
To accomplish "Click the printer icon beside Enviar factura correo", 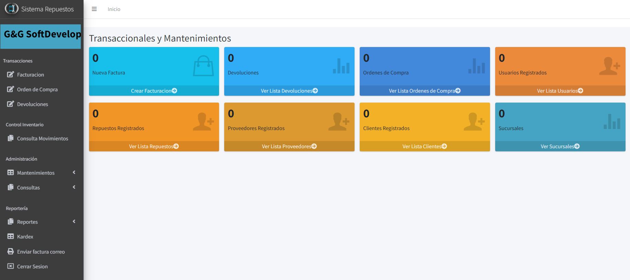I will [11, 252].
